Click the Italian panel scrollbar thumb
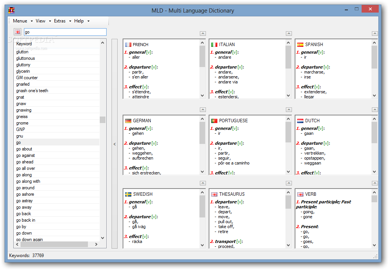 click(288, 57)
